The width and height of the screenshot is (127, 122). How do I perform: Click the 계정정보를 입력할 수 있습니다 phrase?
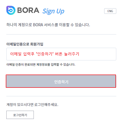coord(56,65)
